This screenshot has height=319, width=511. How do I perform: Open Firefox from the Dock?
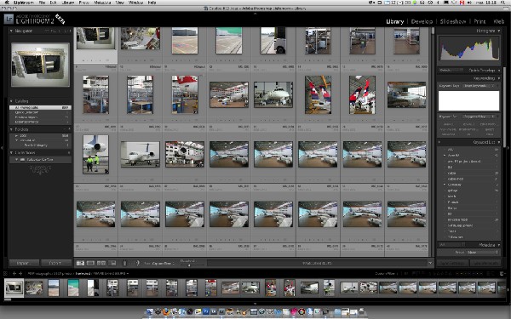tap(166, 311)
